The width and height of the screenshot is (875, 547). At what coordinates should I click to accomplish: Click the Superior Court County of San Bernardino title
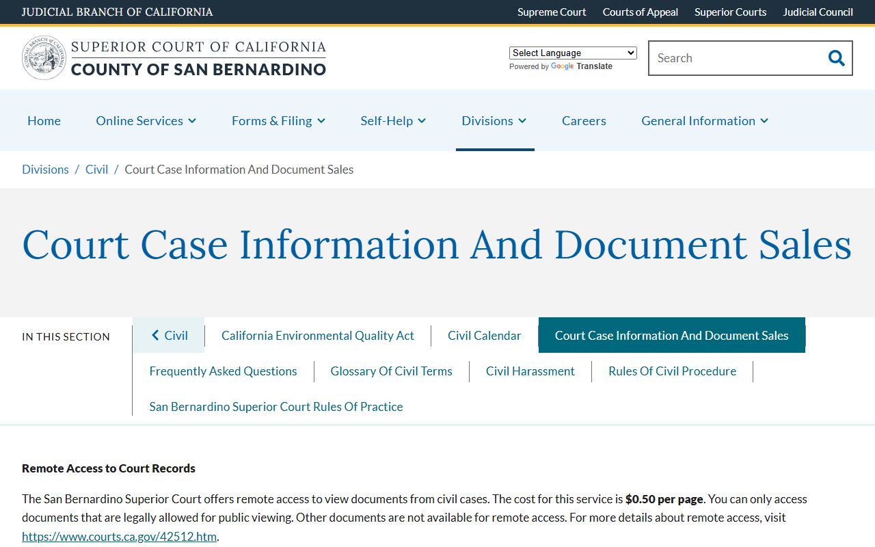[x=198, y=58]
